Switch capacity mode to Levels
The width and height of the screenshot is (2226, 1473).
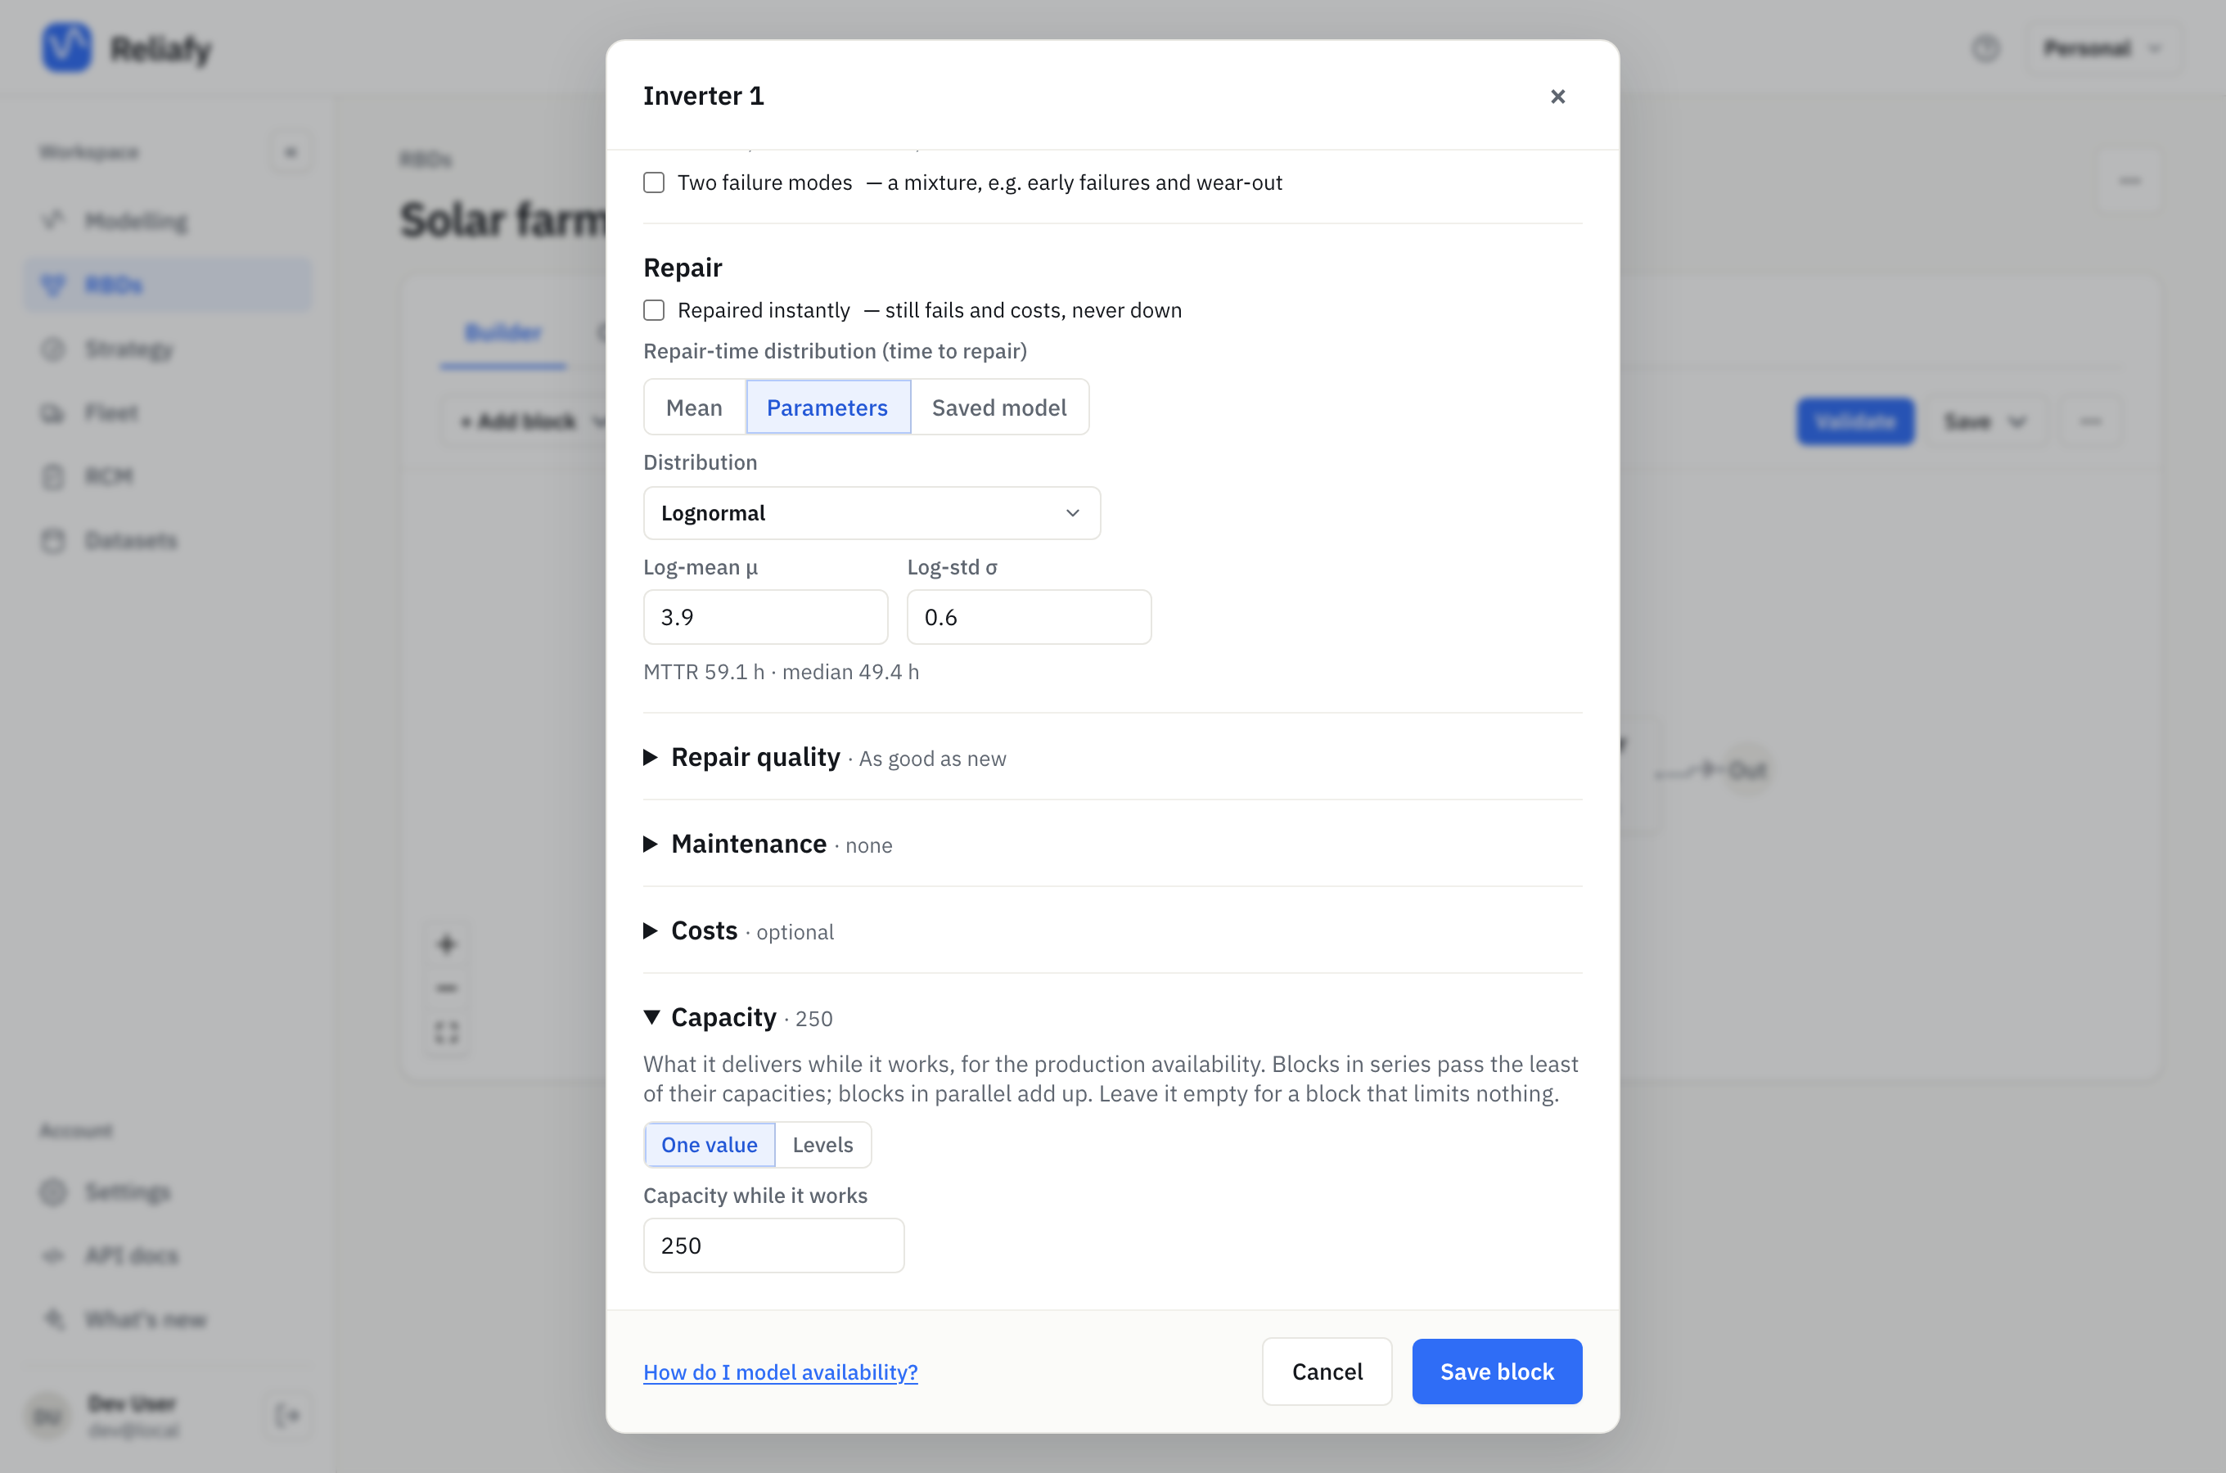click(822, 1144)
